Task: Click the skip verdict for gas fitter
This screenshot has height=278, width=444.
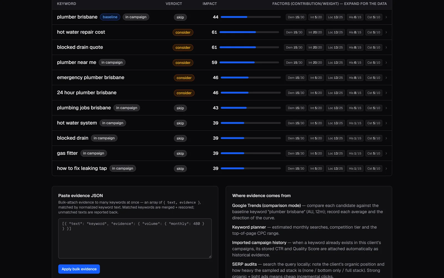Action: point(180,153)
